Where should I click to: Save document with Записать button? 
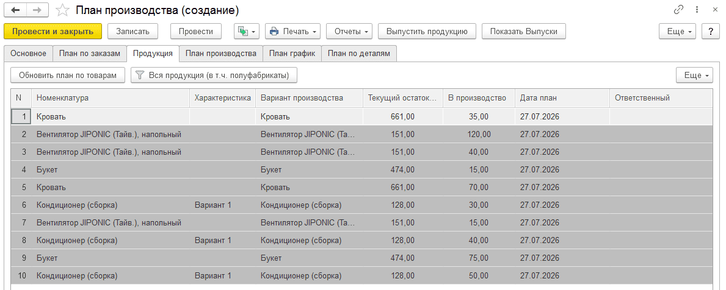[133, 32]
